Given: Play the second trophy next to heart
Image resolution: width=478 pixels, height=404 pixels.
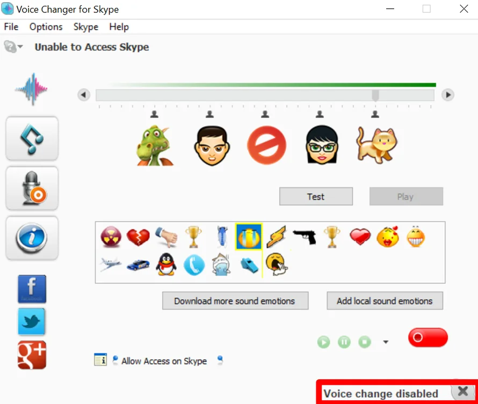Looking at the screenshot, I should 332,237.
